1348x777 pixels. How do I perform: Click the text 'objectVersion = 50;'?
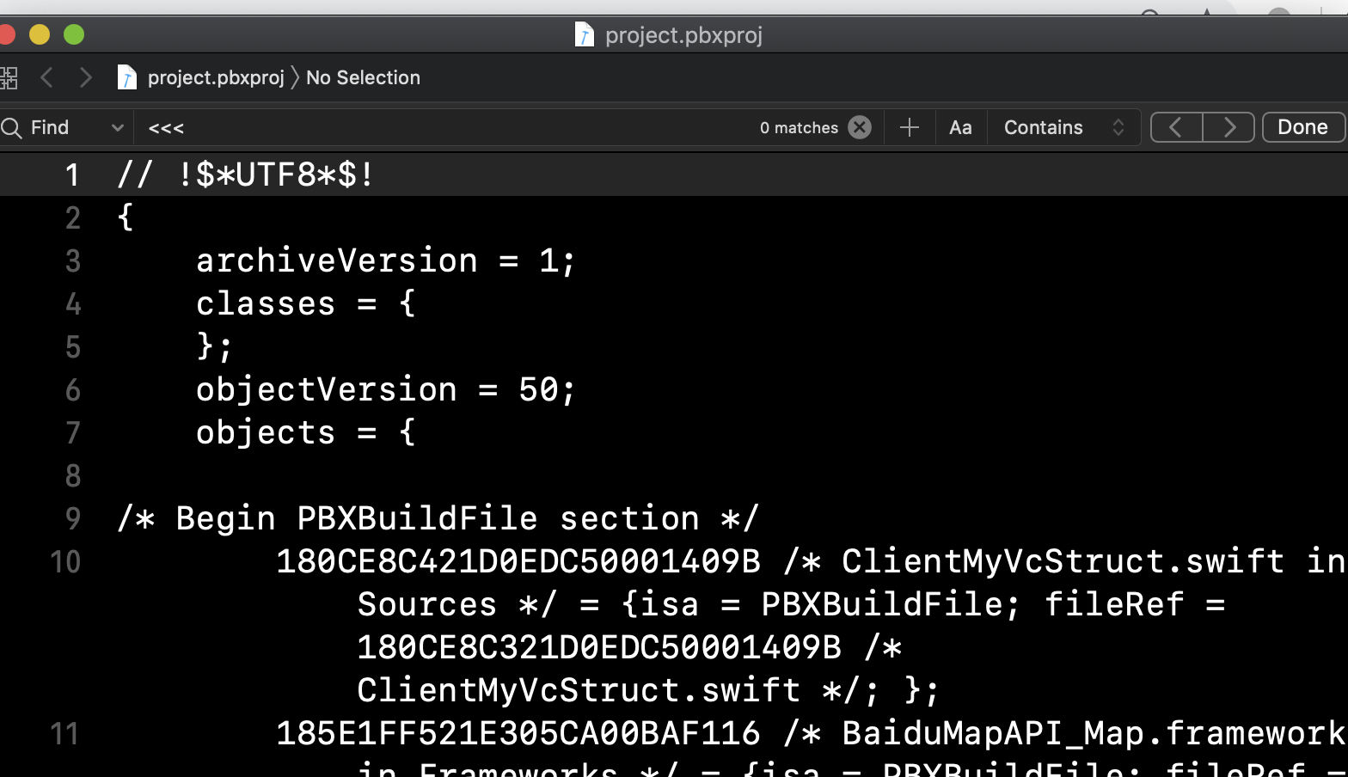pos(386,390)
